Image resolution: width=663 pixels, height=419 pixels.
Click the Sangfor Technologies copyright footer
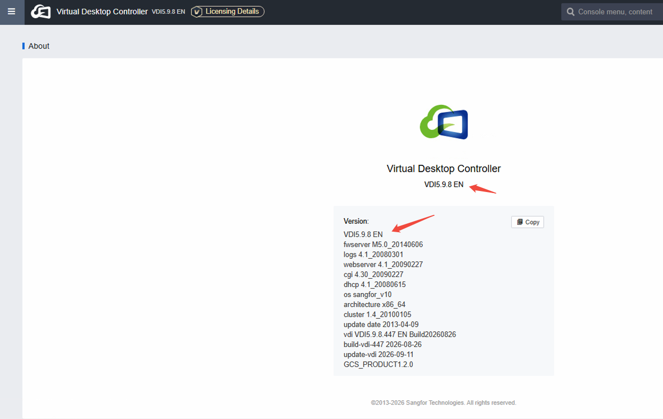(444, 403)
